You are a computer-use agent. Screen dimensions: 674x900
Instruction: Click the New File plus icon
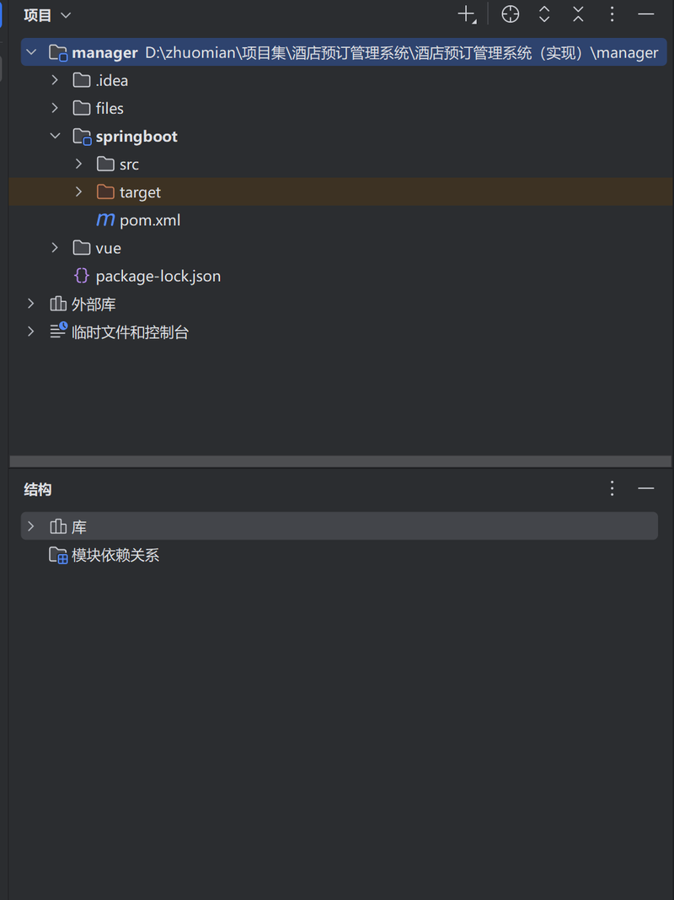coord(466,14)
